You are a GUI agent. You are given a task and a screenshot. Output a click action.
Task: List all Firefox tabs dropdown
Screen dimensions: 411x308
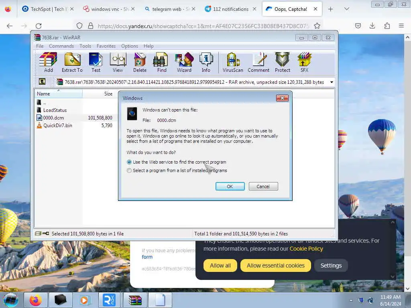346,9
